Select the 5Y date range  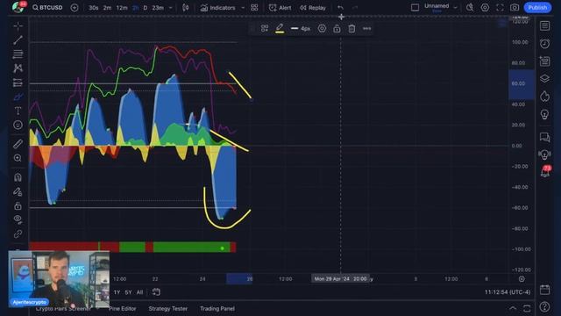[x=128, y=292]
